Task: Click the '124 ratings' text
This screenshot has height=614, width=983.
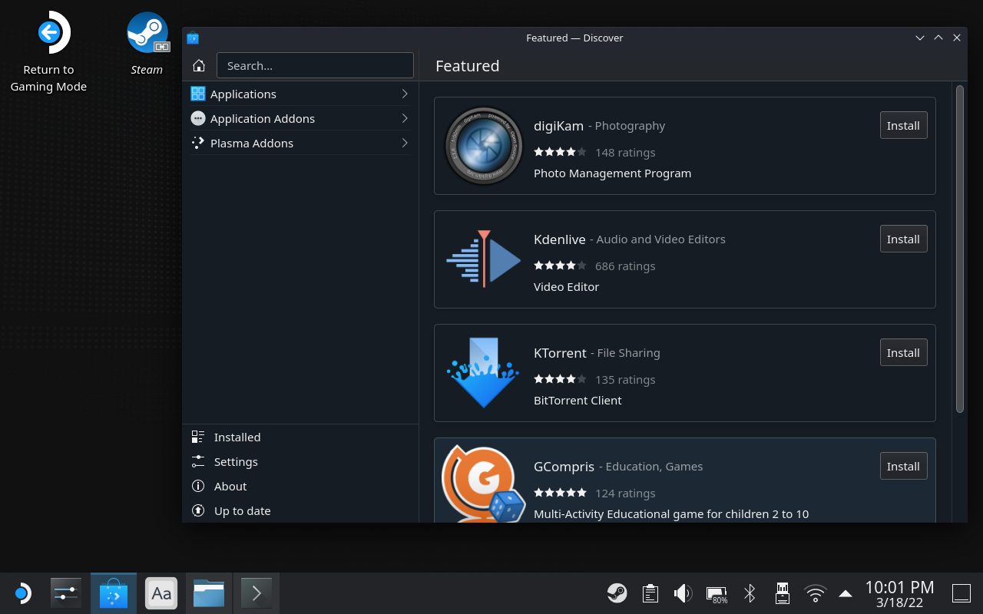Action: 625,493
